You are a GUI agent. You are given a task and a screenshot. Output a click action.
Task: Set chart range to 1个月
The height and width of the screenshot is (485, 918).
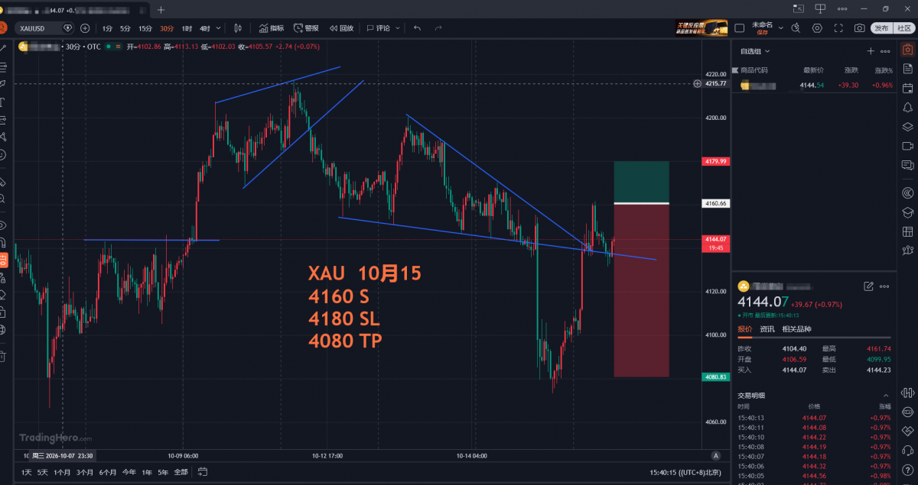coord(62,472)
